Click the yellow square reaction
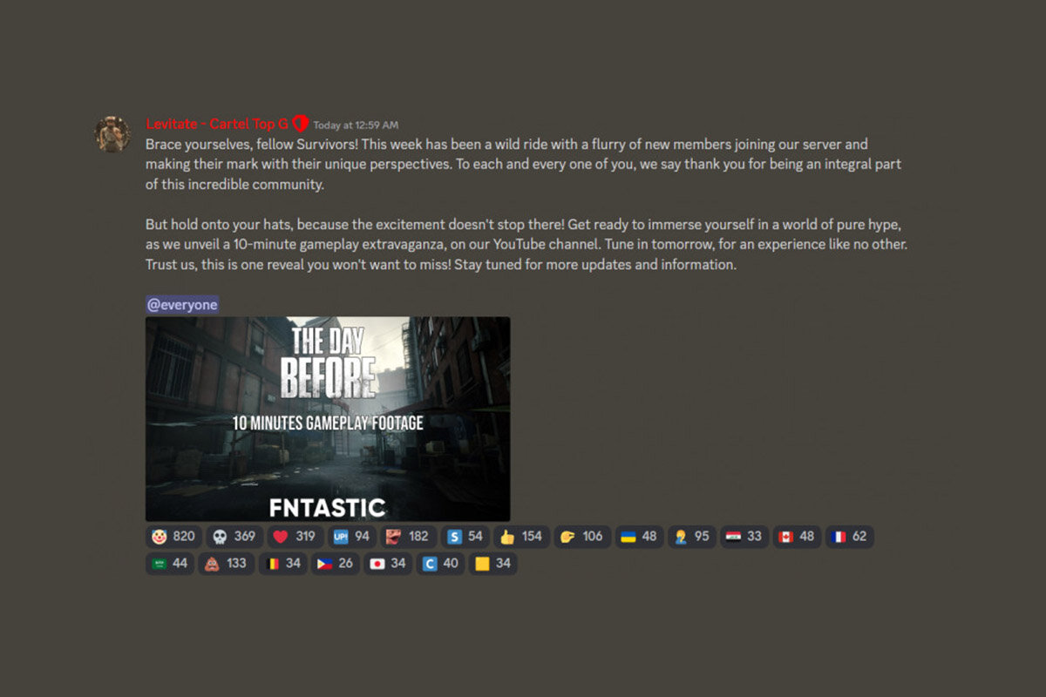The width and height of the screenshot is (1046, 697). 492,564
